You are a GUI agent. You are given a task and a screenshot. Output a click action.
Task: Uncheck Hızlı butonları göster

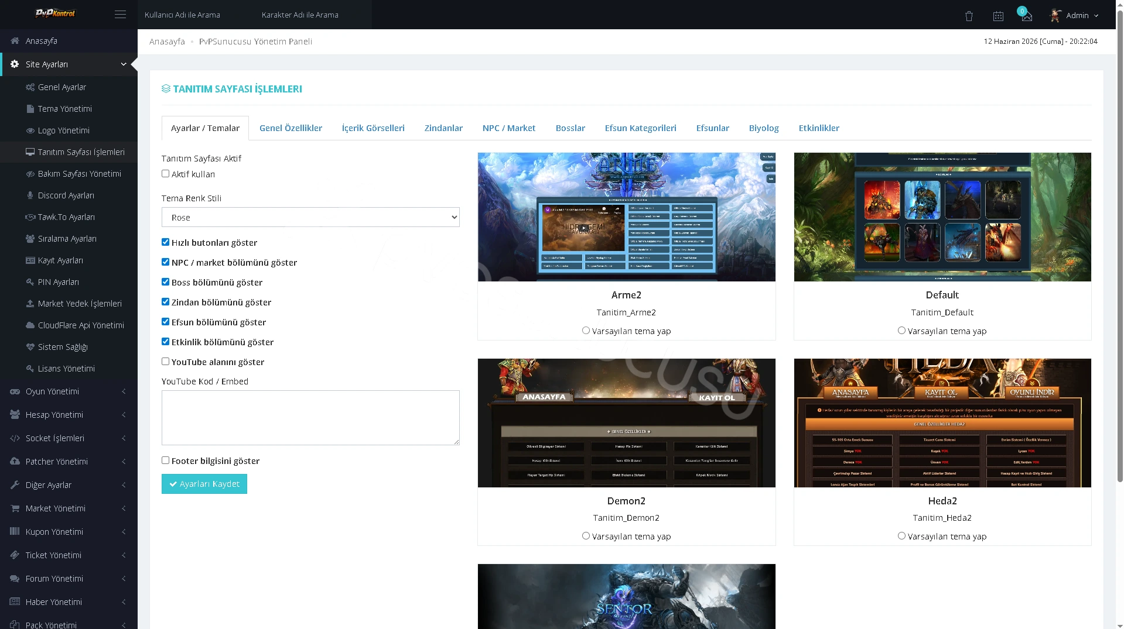coord(165,242)
